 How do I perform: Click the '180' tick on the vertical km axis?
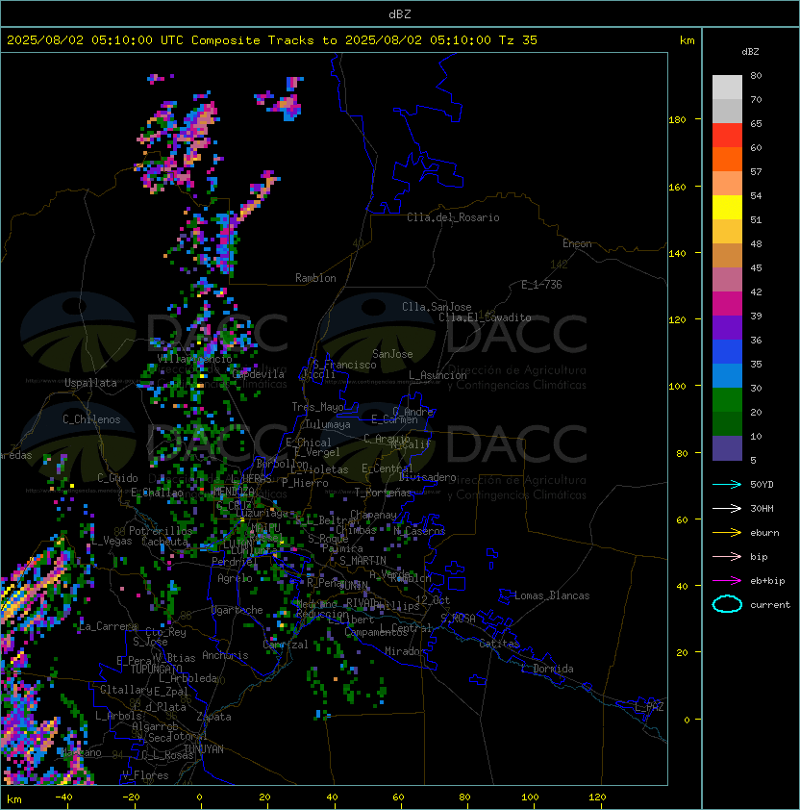tap(677, 119)
